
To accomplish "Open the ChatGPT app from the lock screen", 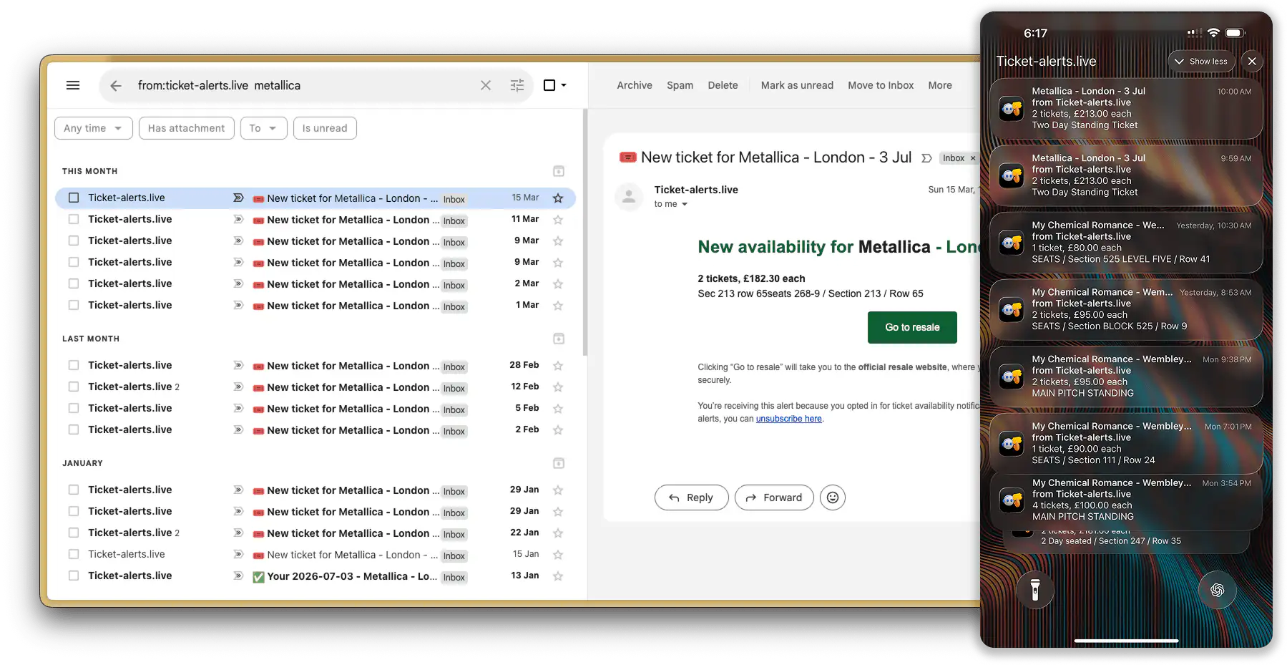I will 1217,589.
